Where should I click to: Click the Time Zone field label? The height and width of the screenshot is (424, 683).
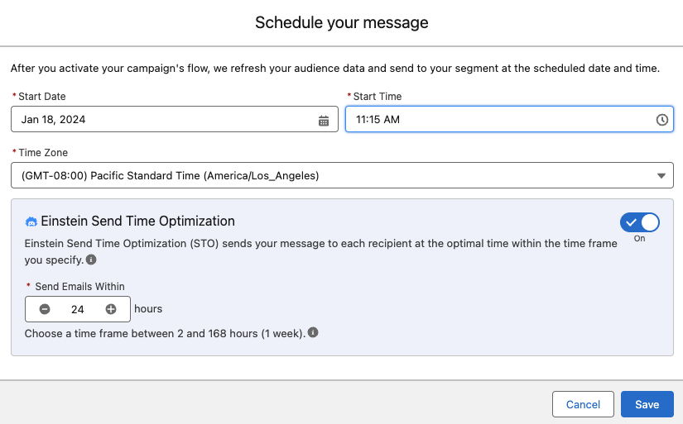click(x=43, y=153)
